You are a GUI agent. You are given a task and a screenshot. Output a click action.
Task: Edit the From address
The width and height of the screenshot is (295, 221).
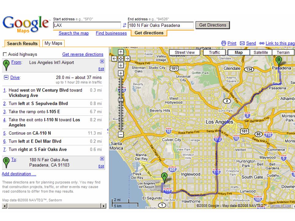101,69
